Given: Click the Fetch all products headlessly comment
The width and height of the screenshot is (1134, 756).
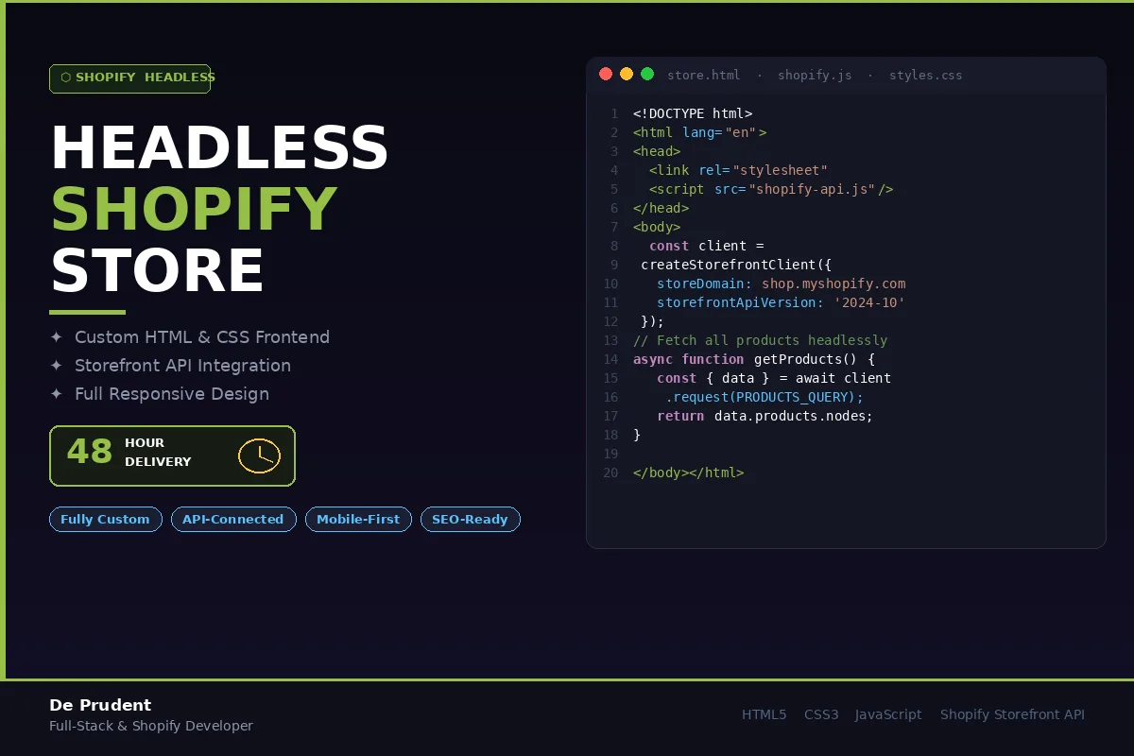Looking at the screenshot, I should [x=760, y=340].
